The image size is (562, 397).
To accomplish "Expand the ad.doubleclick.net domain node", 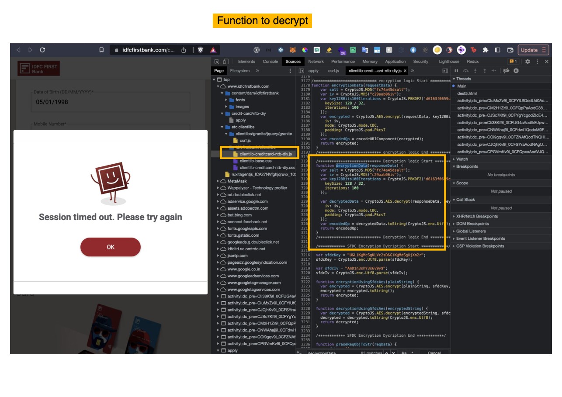I will [218, 195].
